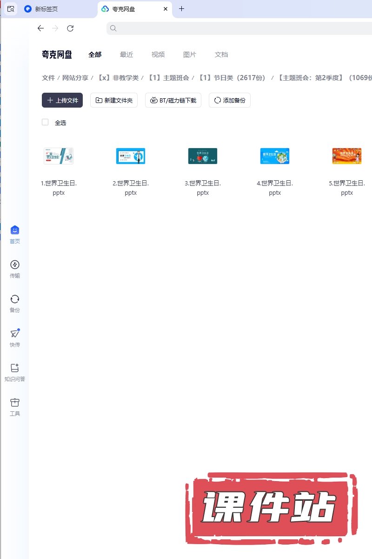The width and height of the screenshot is (372, 559).
Task: Go back with the browser back arrow
Action: coord(40,28)
